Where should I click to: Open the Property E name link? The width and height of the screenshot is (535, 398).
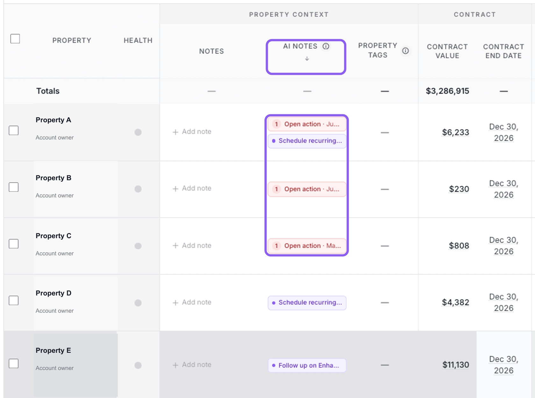click(x=53, y=351)
